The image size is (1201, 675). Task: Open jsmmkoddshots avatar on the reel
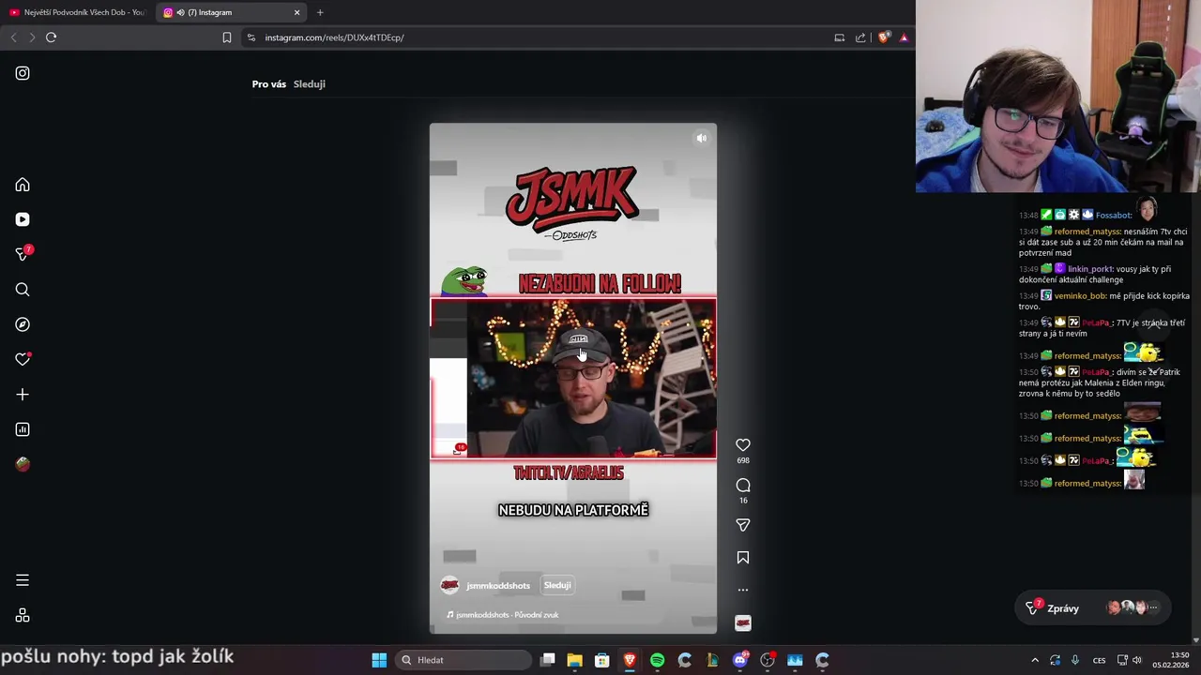click(449, 585)
